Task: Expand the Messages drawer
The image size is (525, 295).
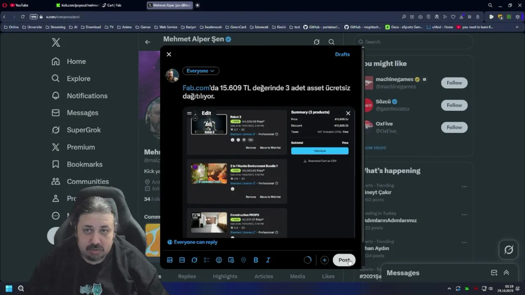Action: [507, 273]
